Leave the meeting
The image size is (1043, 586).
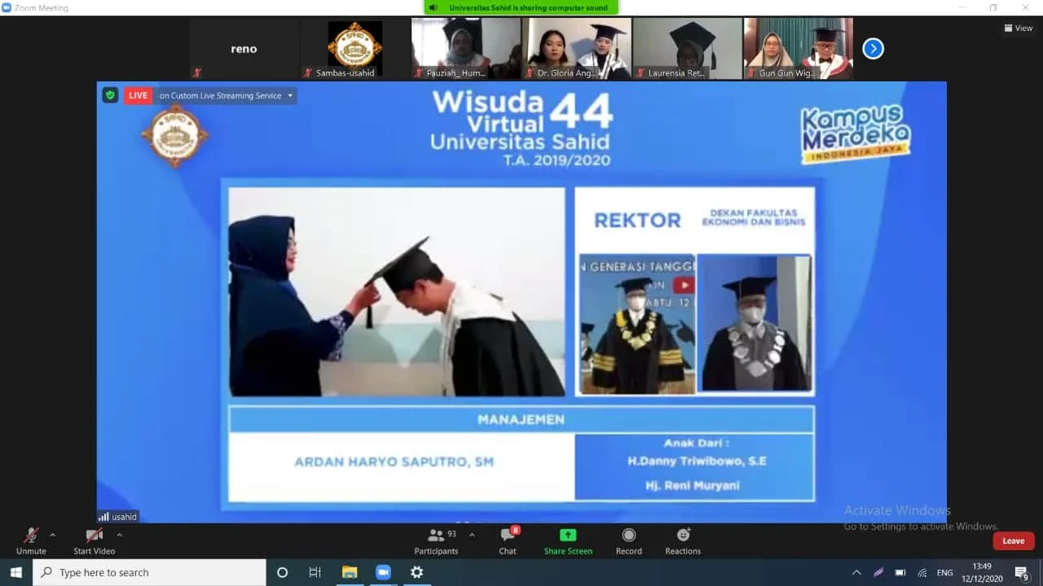coord(1014,541)
